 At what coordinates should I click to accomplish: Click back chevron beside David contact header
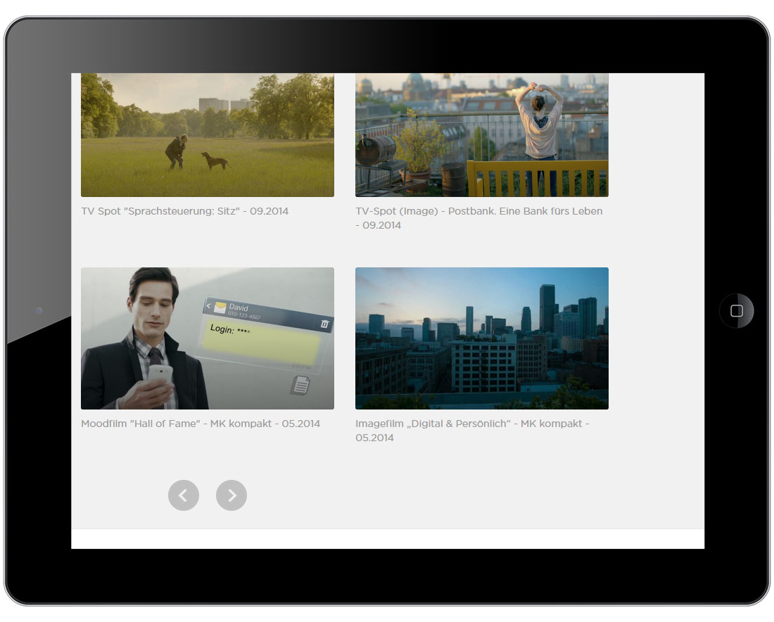(x=209, y=307)
